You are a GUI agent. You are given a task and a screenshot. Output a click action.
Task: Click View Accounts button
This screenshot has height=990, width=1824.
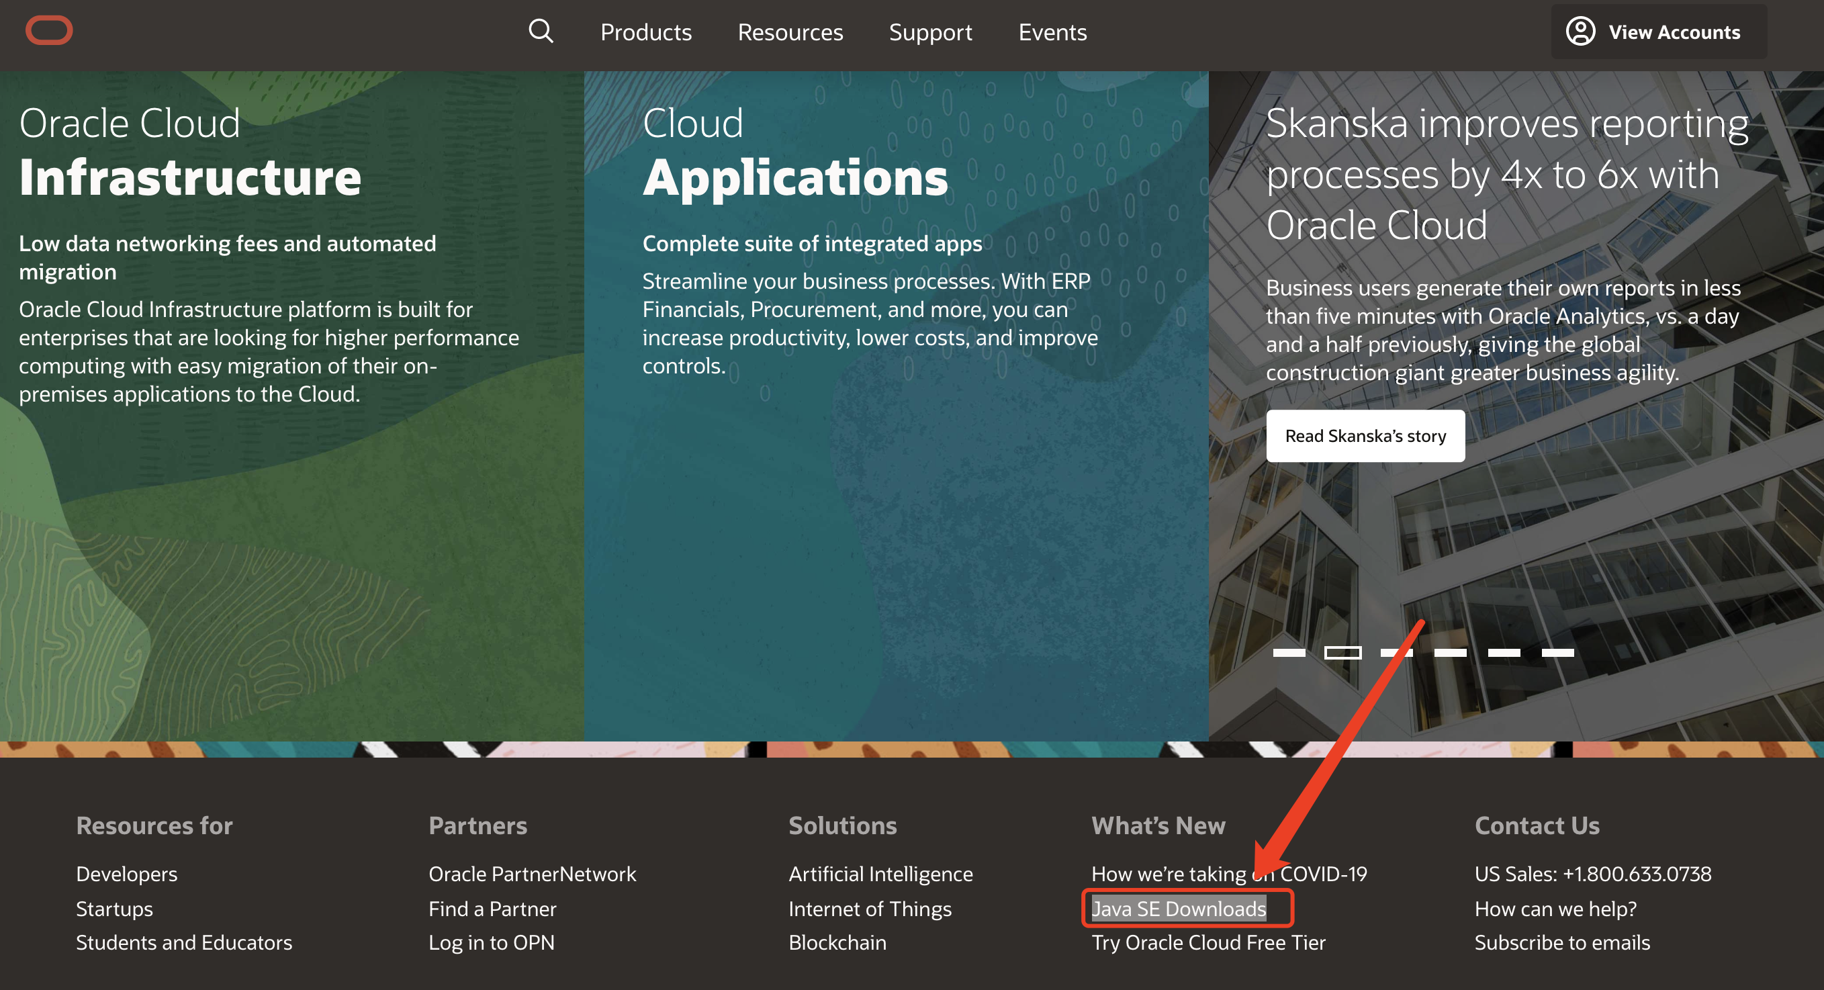pos(1658,32)
